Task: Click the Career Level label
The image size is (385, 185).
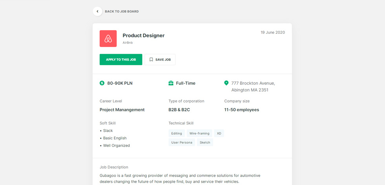Action: [x=111, y=101]
